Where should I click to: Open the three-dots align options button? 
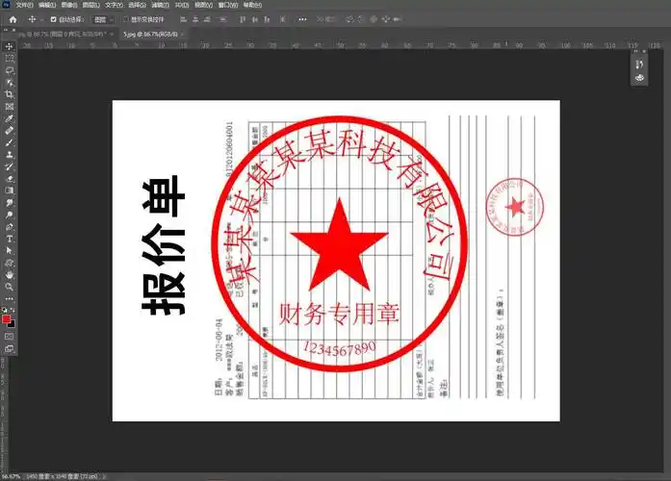tap(302, 19)
